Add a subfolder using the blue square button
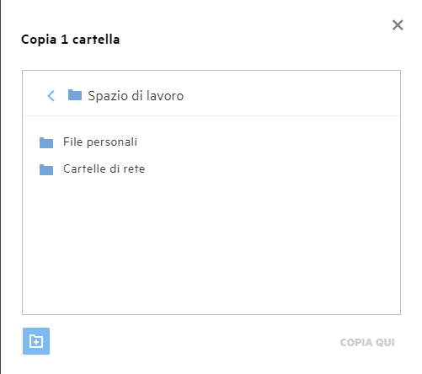 coord(36,341)
